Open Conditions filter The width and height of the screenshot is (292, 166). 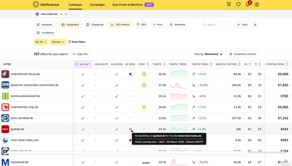45,33
